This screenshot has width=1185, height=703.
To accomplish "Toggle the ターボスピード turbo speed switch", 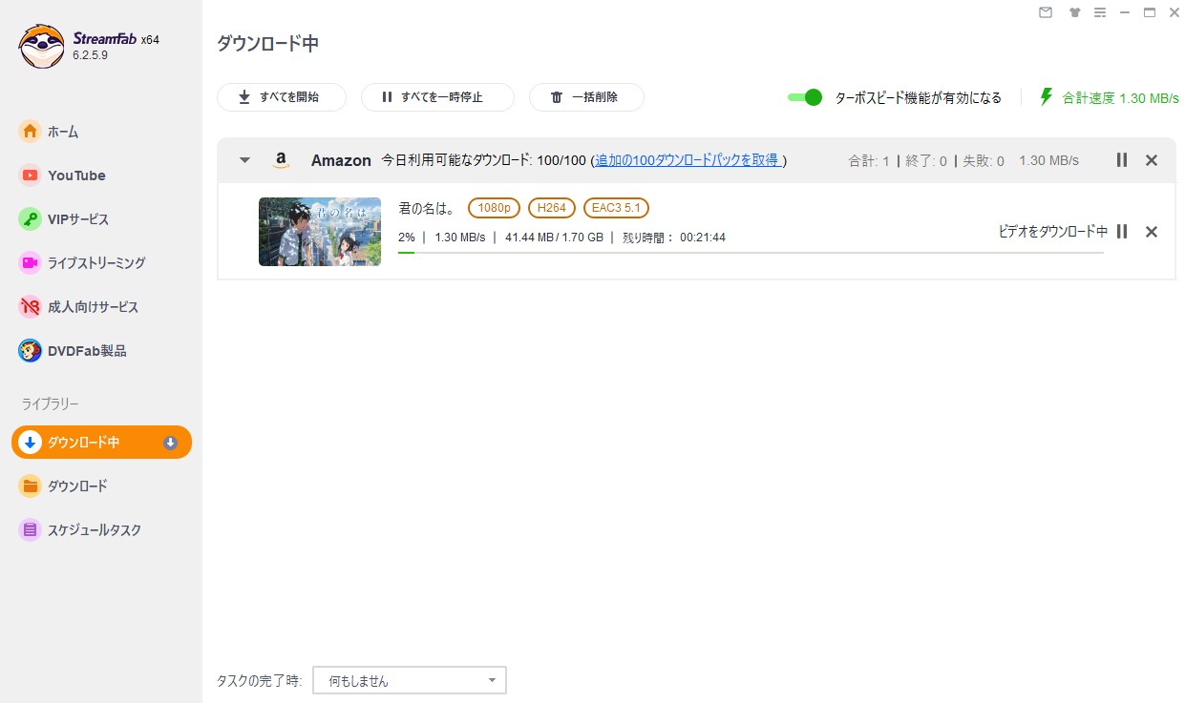I will [805, 97].
